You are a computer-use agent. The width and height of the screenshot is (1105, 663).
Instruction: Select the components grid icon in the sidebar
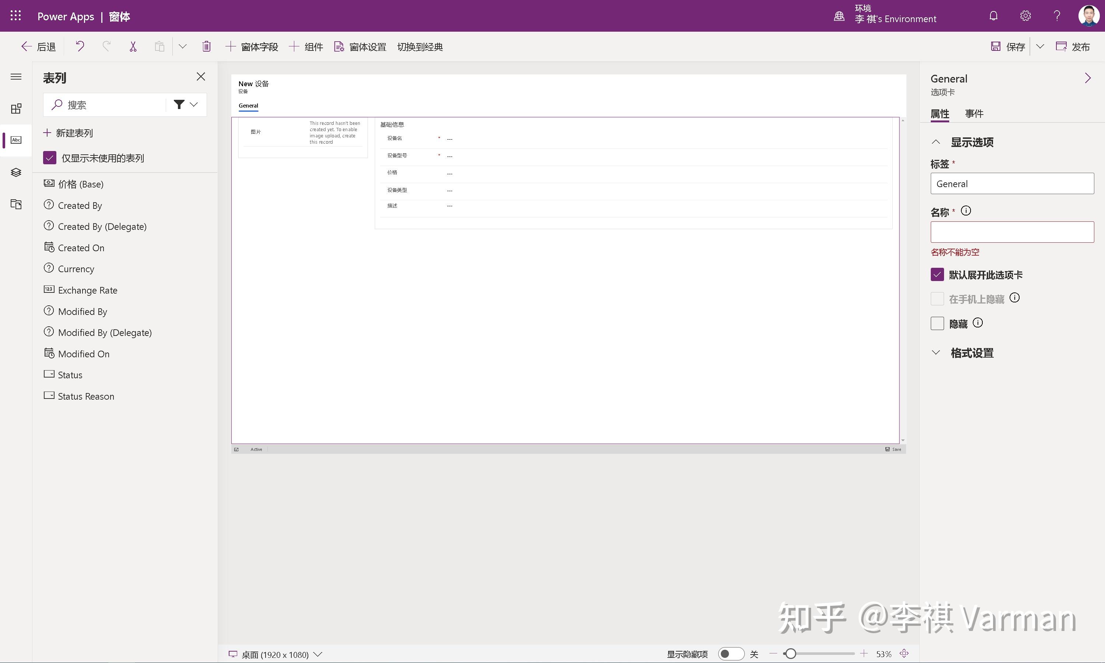click(x=15, y=108)
